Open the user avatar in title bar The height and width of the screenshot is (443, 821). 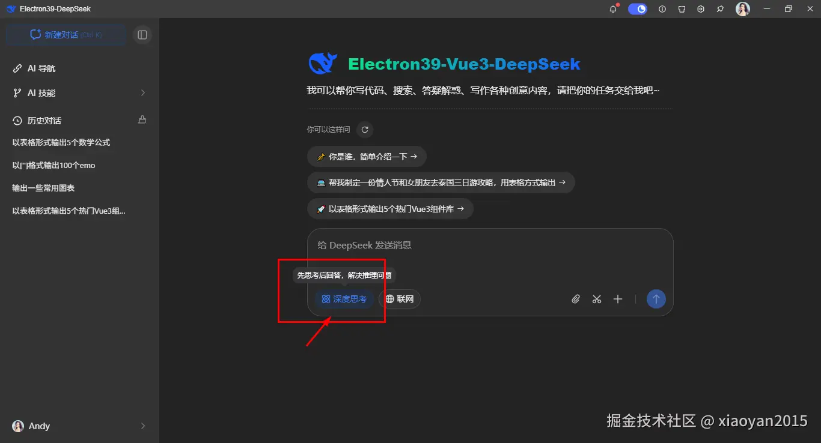[x=743, y=9]
